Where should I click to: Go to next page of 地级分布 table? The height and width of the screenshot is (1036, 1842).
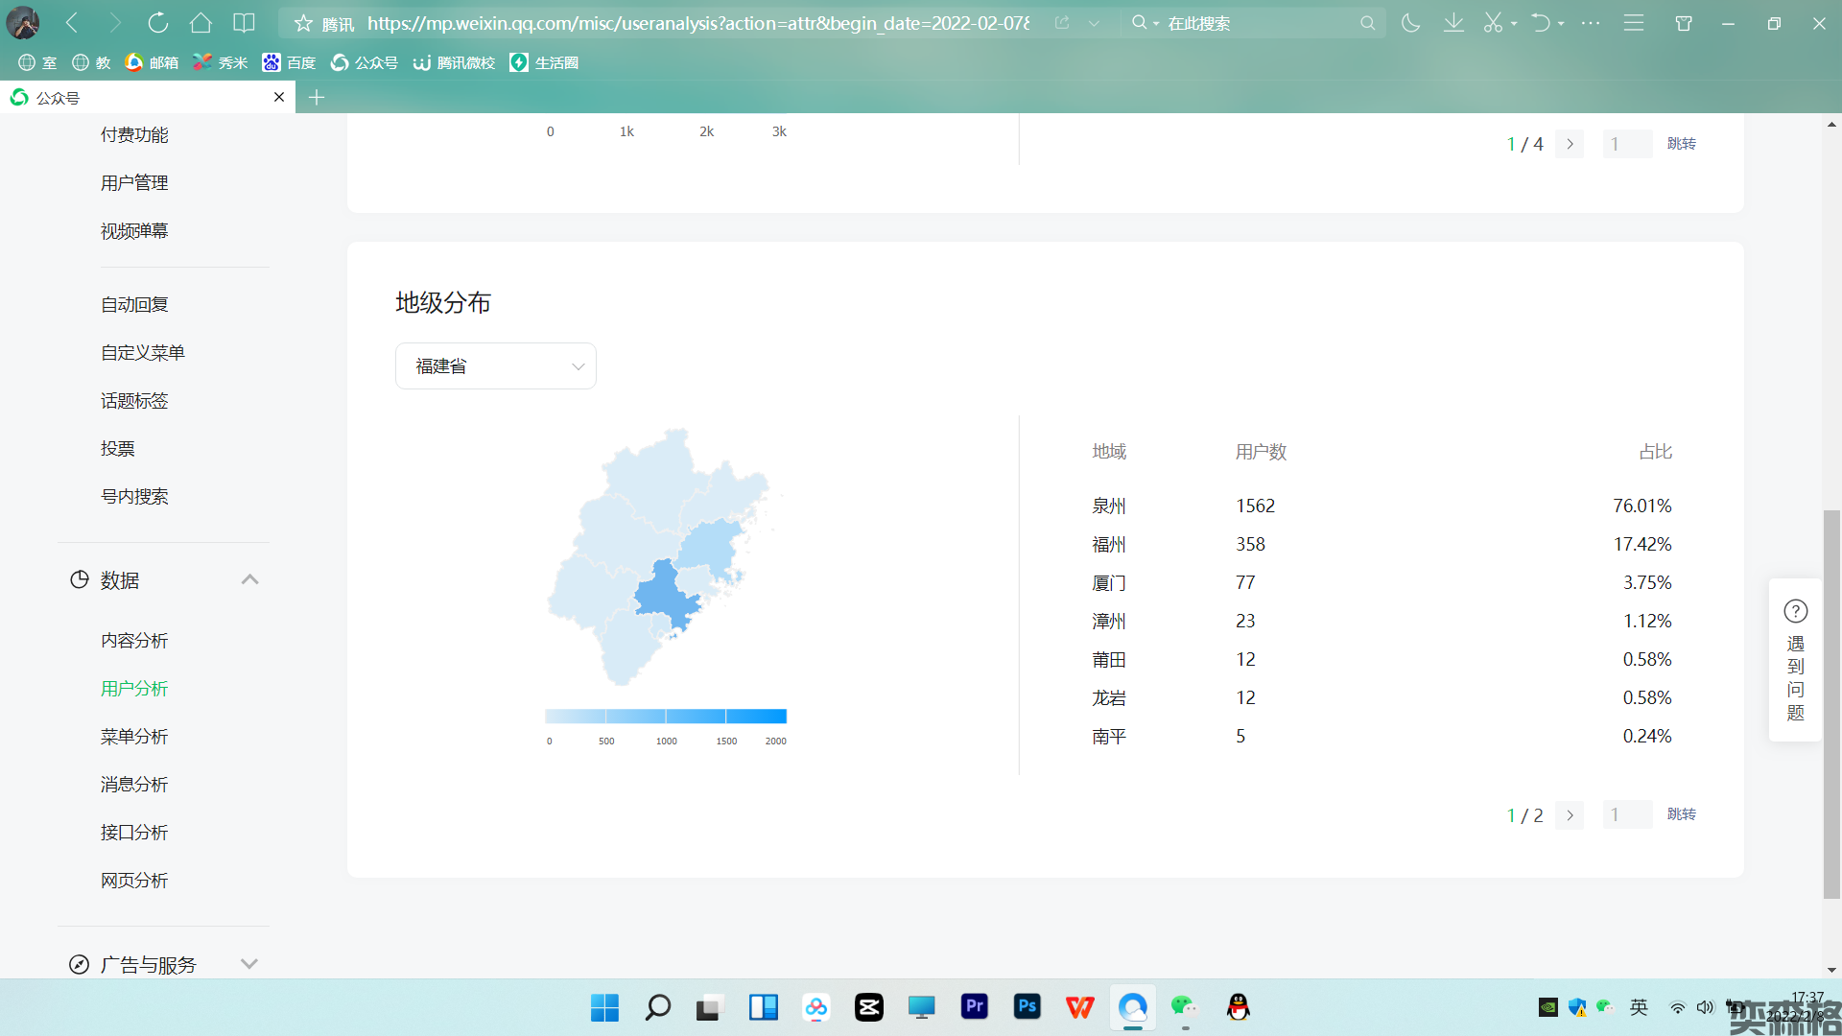click(x=1570, y=815)
